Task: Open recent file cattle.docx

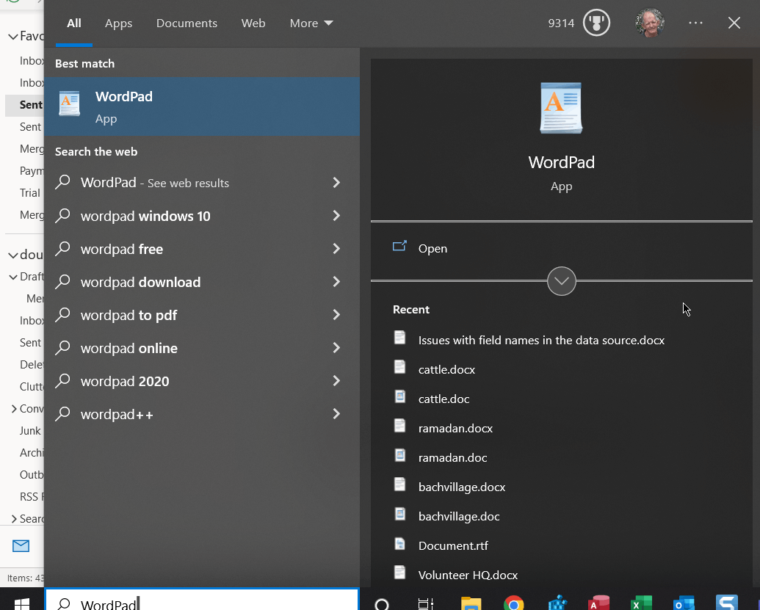Action: [446, 370]
